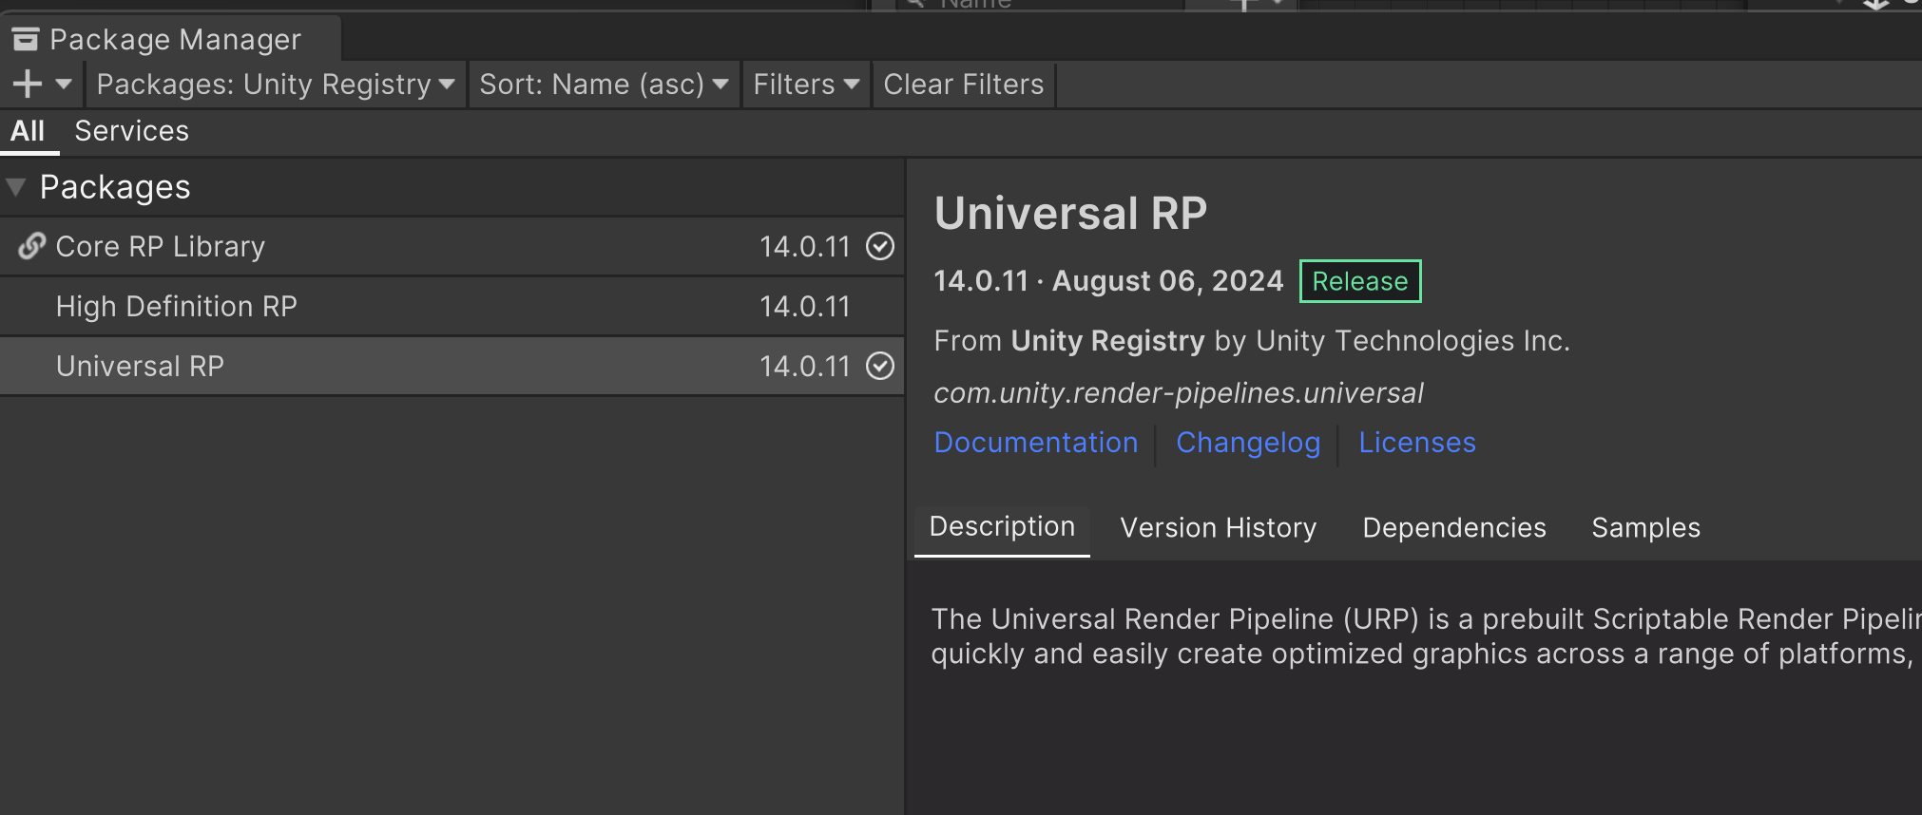1922x815 pixels.
Task: Open the Changelog link
Action: (1248, 443)
